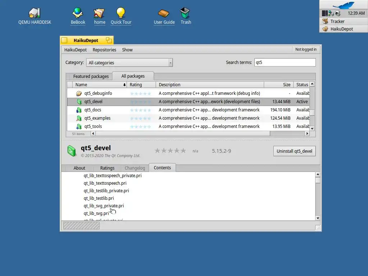
Task: Select qt_lib_svg_private.pri in contents
Action: 104,206
